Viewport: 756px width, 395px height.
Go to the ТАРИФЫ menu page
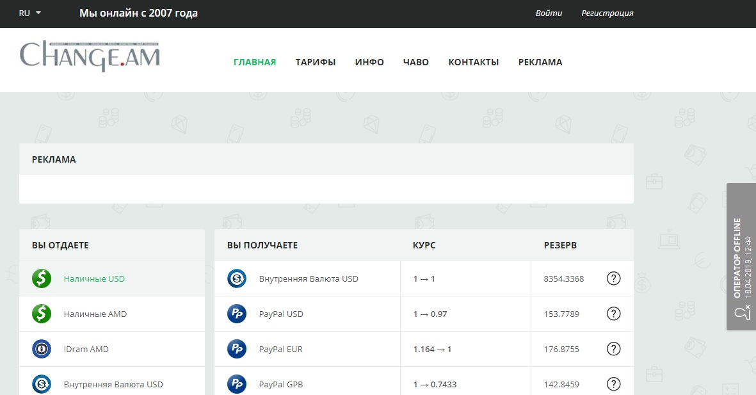(x=316, y=62)
